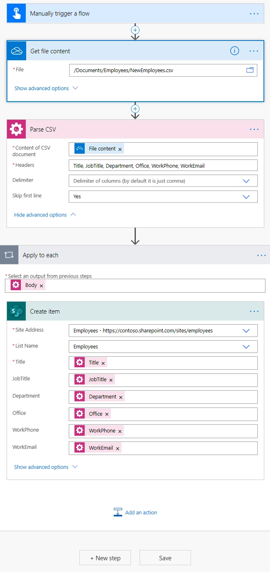The image size is (270, 580).
Task: Click the WorkEmail token
Action: tap(98, 448)
